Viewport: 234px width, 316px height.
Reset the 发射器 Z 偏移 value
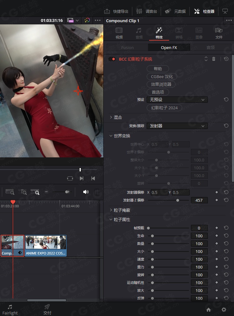(x=226, y=200)
